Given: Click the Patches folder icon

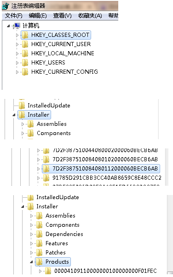Looking at the screenshot, I should (x=39, y=253).
